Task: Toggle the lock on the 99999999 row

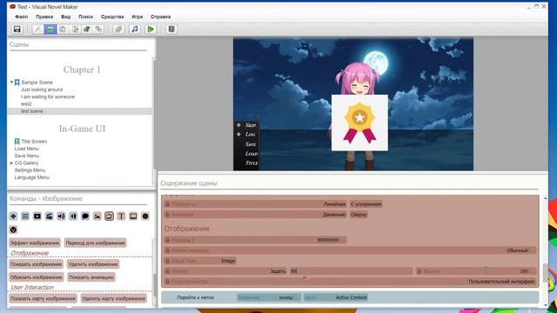Action: click(167, 240)
